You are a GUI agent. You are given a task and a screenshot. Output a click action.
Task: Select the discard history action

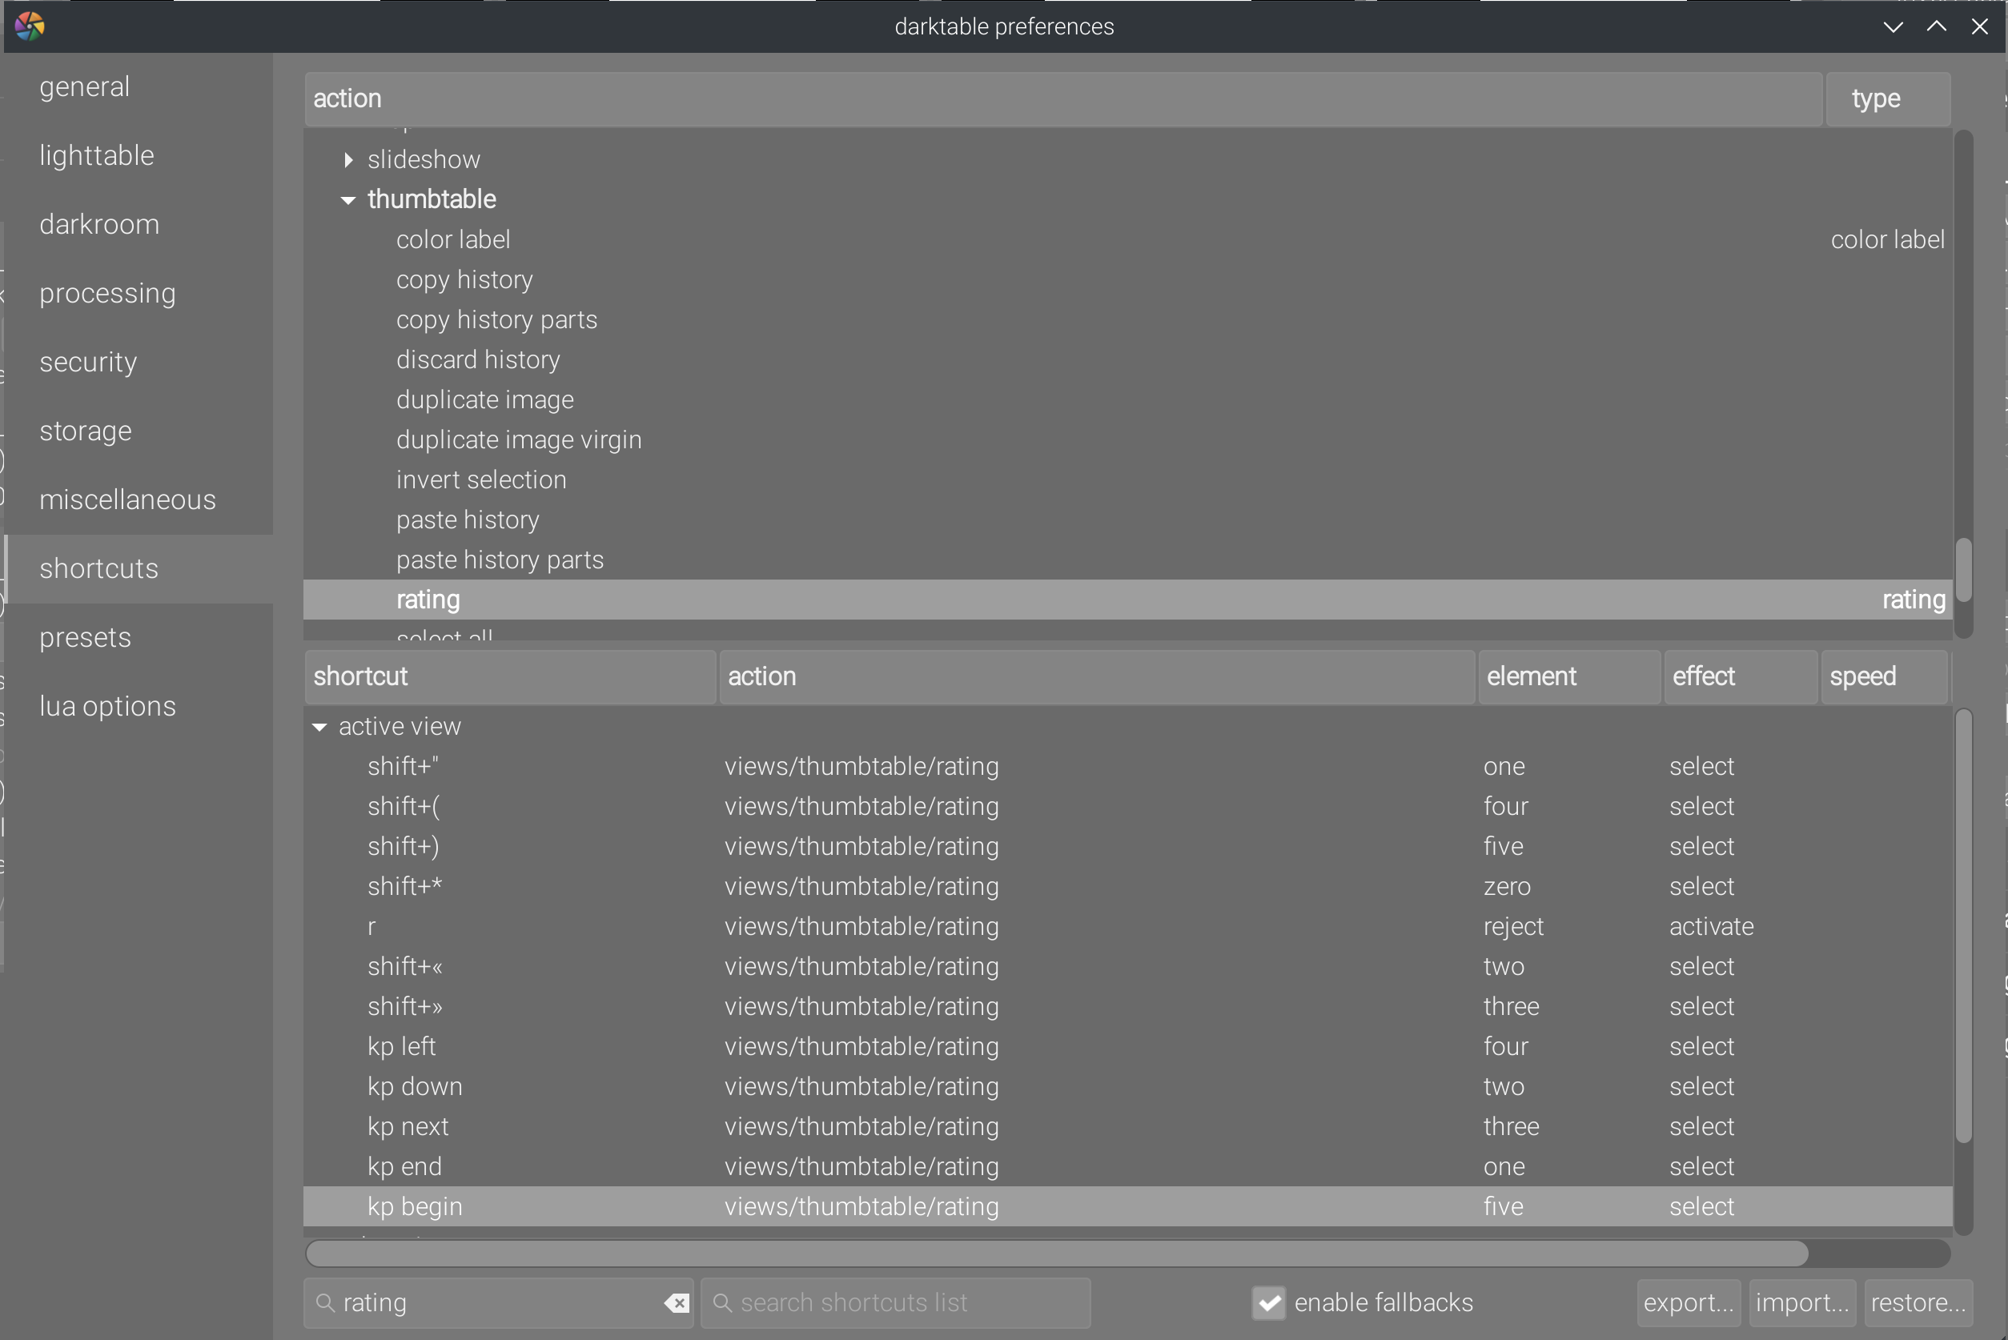pos(1127,359)
